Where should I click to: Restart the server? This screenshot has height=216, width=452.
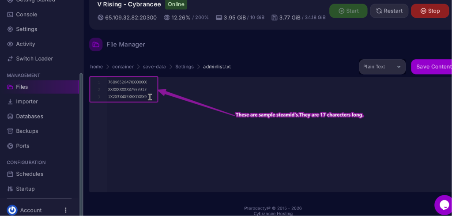(x=389, y=11)
